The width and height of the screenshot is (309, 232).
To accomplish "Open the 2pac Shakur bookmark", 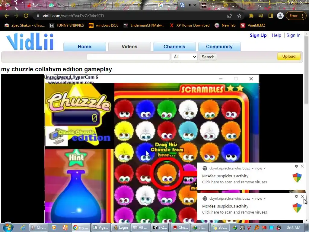I will coord(25,25).
